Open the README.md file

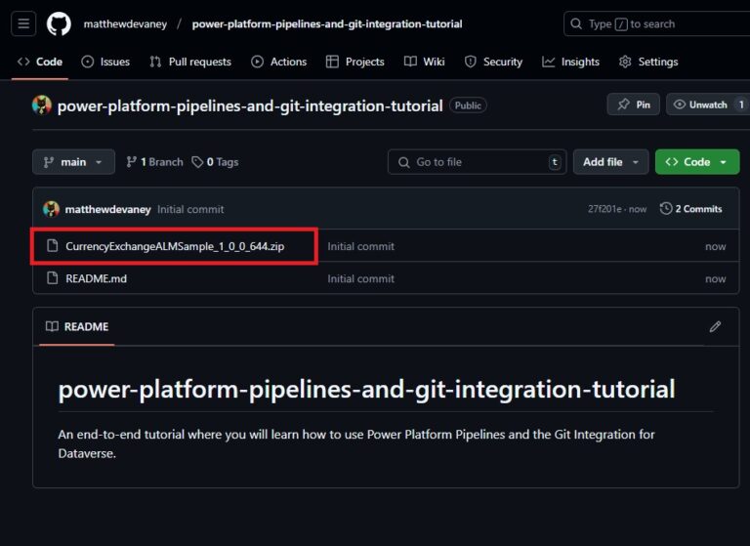point(96,278)
